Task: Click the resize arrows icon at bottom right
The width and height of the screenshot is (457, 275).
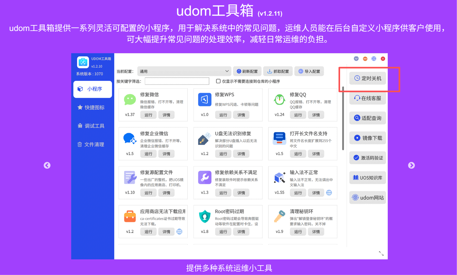Action: click(x=381, y=253)
